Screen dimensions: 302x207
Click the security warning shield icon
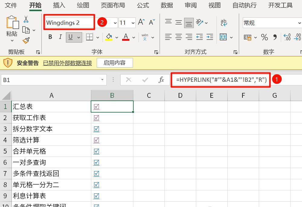pyautogui.click(x=8, y=63)
